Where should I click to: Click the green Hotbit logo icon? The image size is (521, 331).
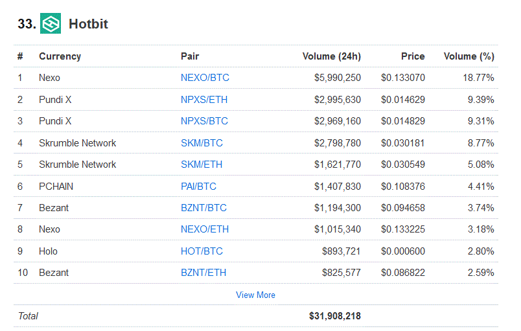point(51,23)
